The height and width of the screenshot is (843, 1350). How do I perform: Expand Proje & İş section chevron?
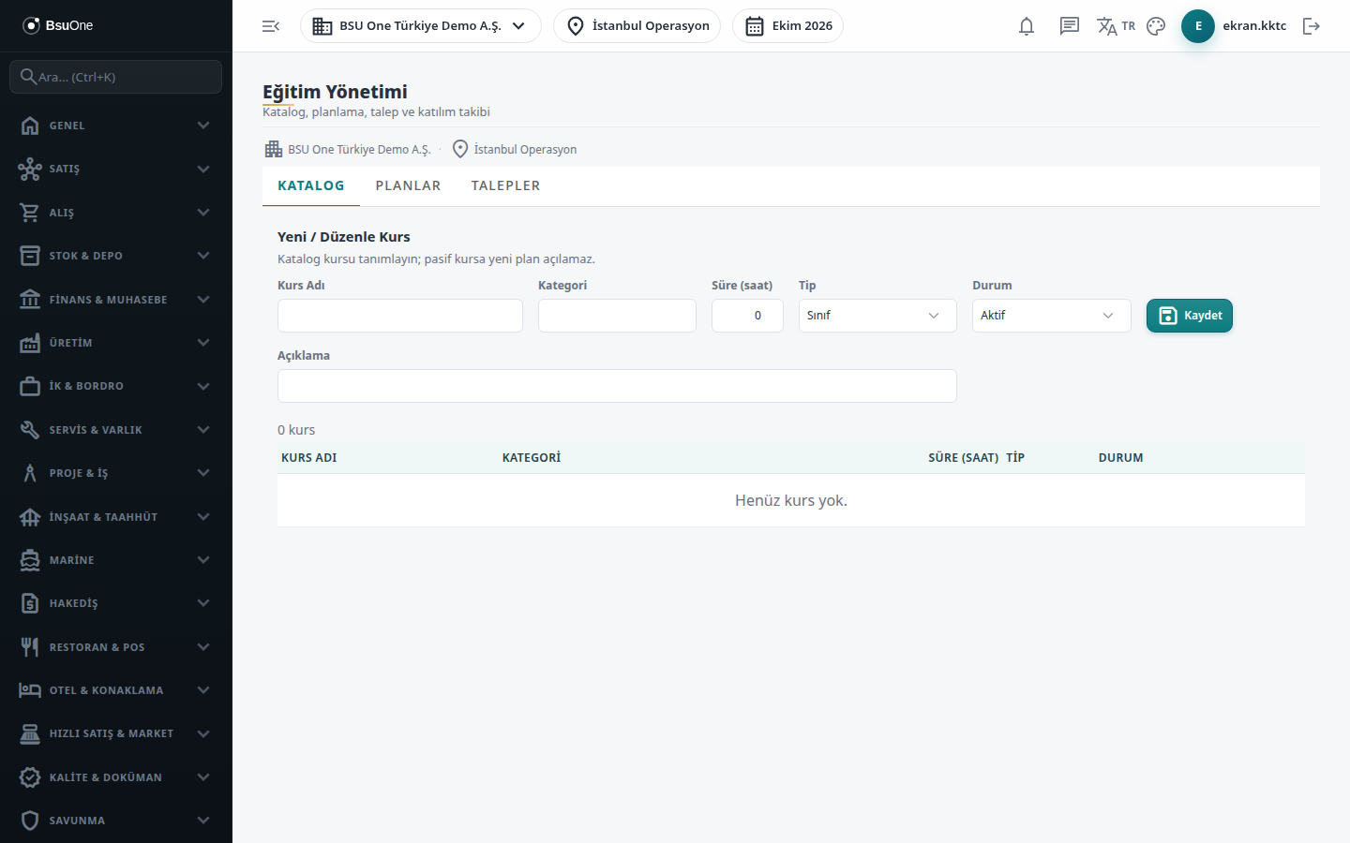click(x=203, y=473)
